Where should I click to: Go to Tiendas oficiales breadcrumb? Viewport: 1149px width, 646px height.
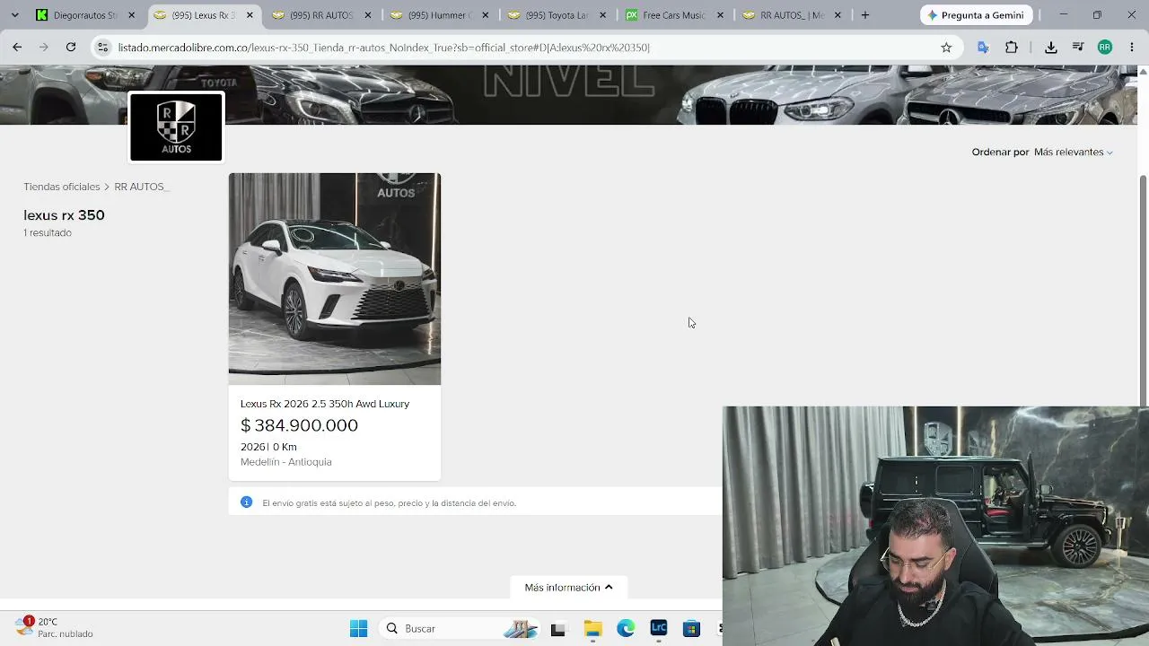62,187
